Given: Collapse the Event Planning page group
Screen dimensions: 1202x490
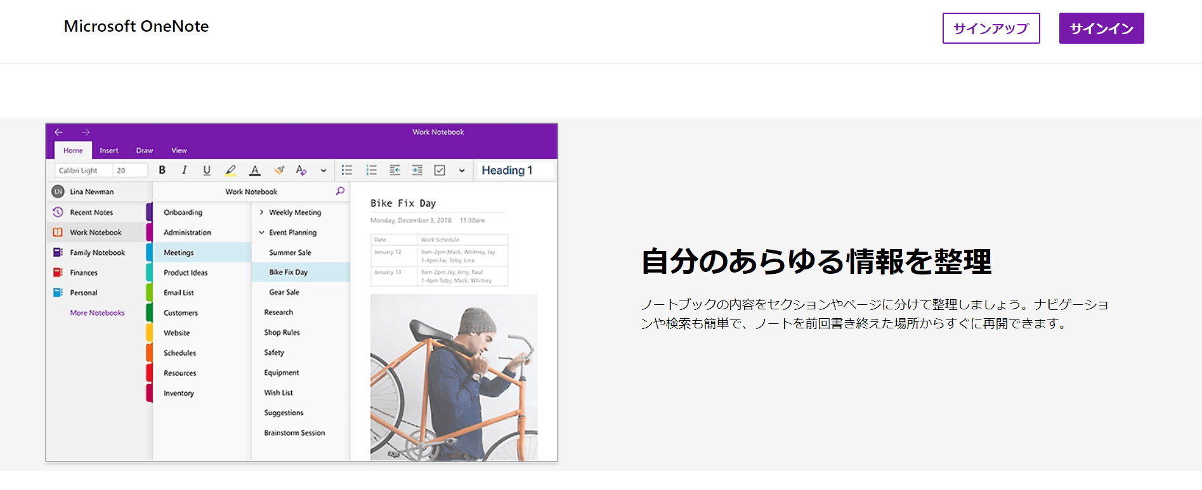Looking at the screenshot, I should (261, 233).
